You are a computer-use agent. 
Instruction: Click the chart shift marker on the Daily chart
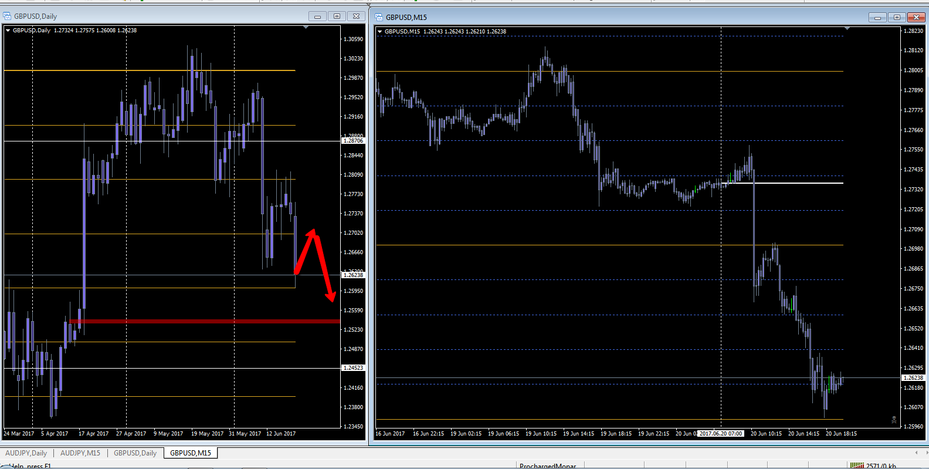click(x=306, y=28)
